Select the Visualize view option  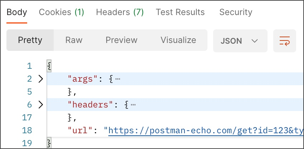pyautogui.click(x=178, y=40)
